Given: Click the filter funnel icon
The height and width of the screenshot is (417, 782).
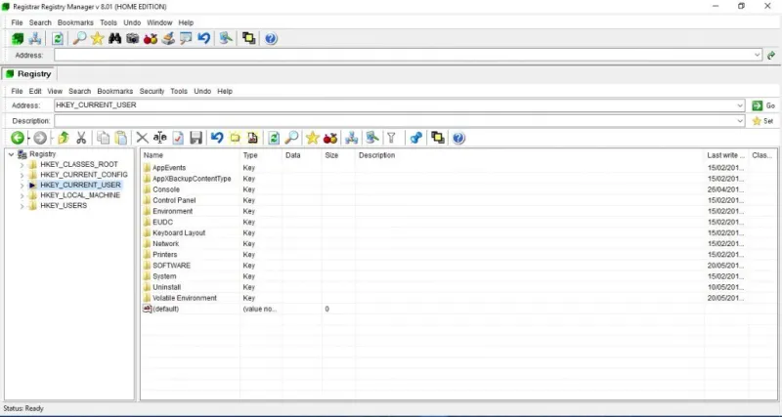Looking at the screenshot, I should [x=392, y=138].
